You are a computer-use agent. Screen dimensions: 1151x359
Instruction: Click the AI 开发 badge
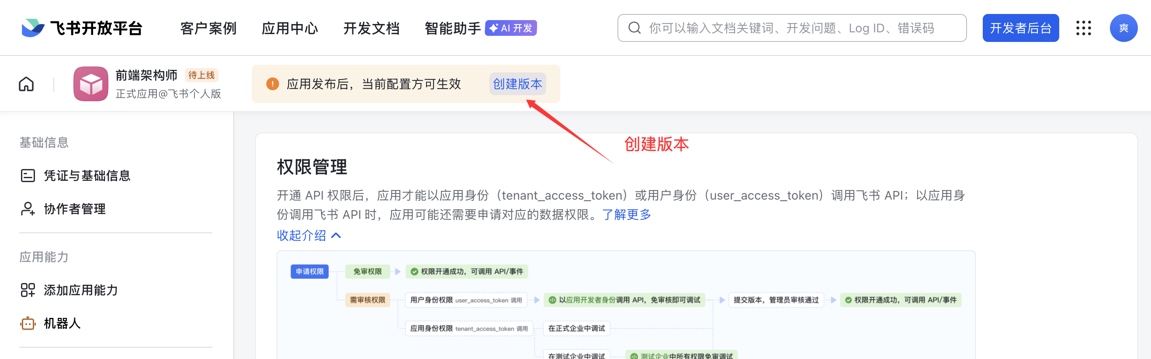coord(511,28)
